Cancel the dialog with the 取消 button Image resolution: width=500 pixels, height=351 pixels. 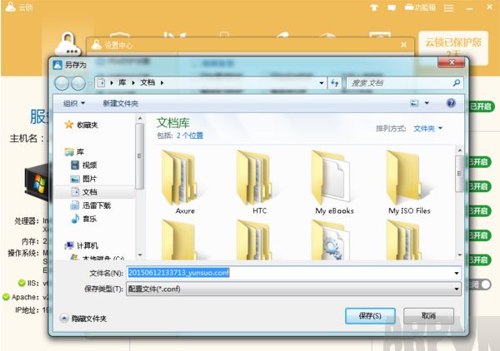[x=428, y=316]
